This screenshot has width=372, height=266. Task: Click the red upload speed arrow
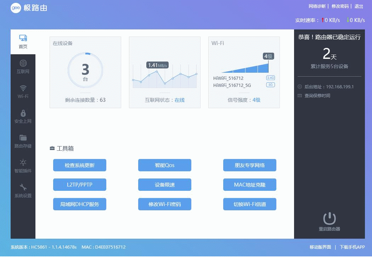click(323, 20)
